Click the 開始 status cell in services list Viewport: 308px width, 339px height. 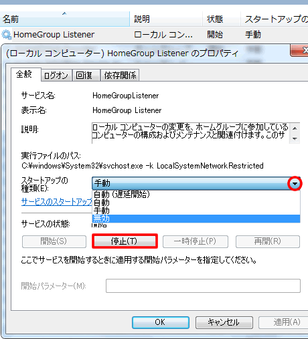coord(215,35)
